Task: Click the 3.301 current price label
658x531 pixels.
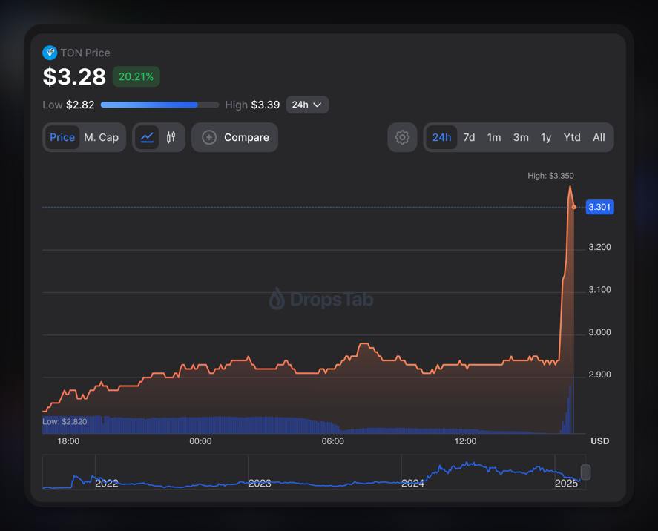Action: click(x=599, y=207)
